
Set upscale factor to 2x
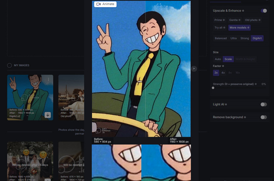click(x=216, y=73)
